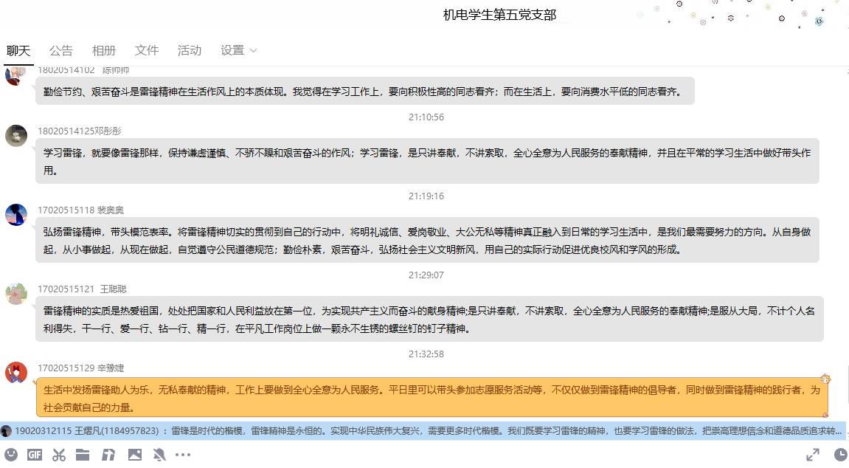Click sender name 17020515118 裴奥奥
849x468 pixels.
click(80, 210)
